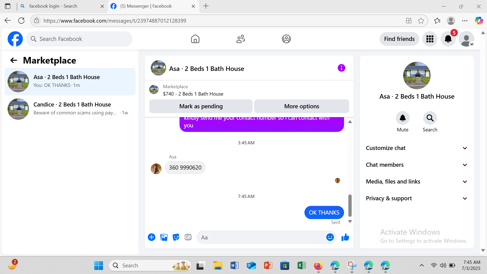Screen dimensions: 487x274
Task: Open the Favorites list icon
Action: pos(437,21)
